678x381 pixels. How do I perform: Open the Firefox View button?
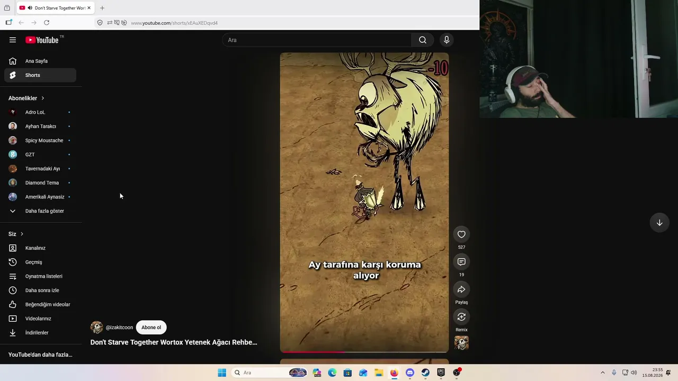pos(7,8)
